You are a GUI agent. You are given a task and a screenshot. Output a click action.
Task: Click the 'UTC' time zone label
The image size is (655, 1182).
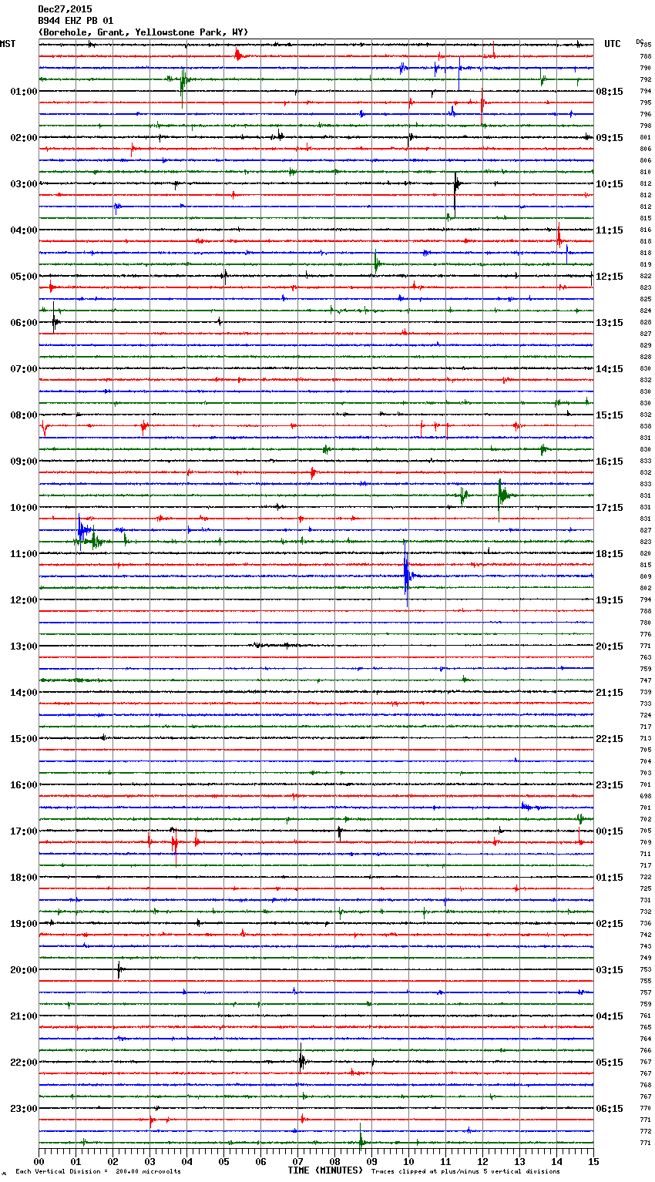613,44
